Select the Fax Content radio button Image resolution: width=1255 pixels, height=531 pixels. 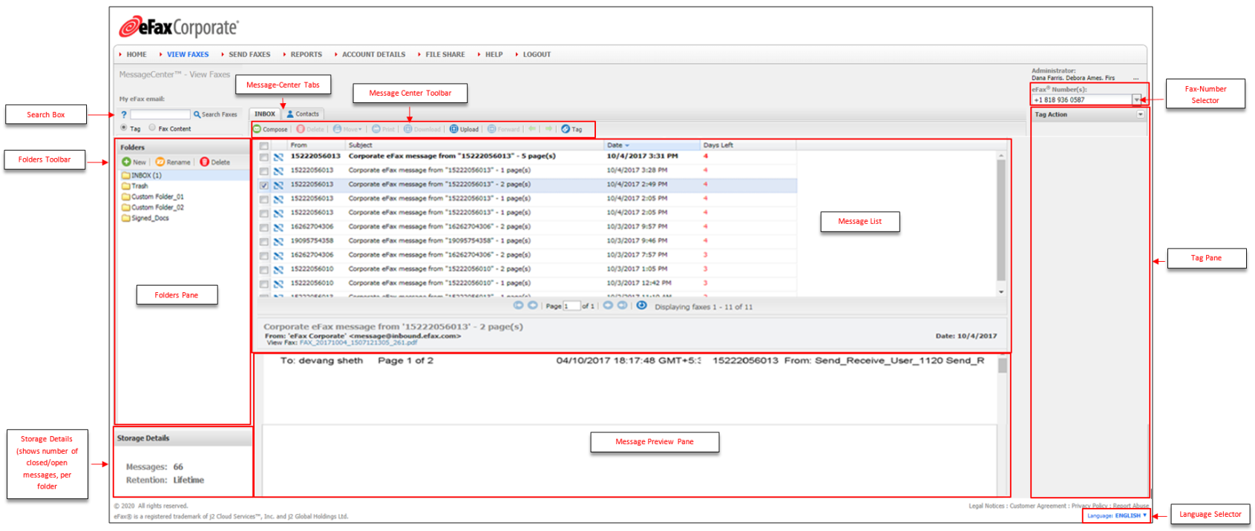tap(152, 128)
